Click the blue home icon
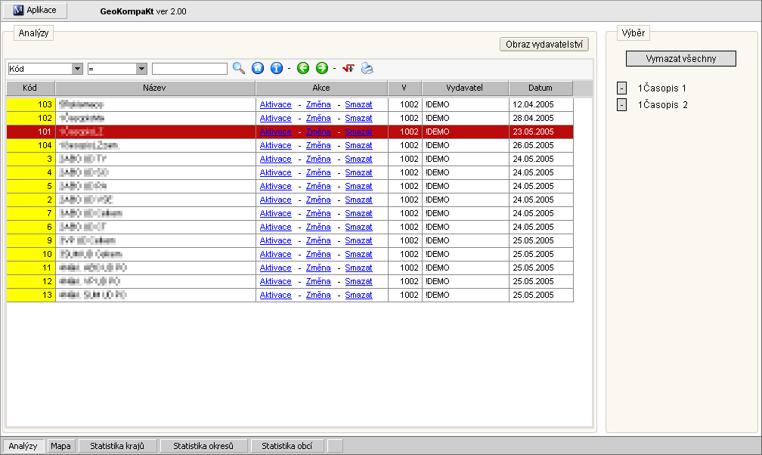Screen dimensions: 762x455 pos(258,68)
